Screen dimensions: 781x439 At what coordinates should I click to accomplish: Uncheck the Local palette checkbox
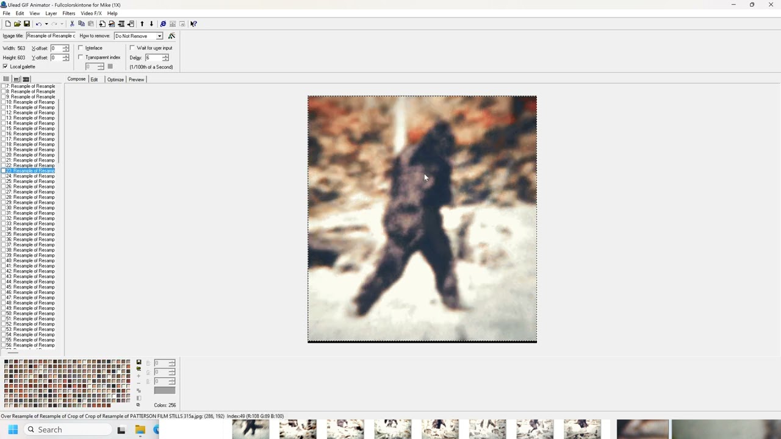tap(5, 66)
